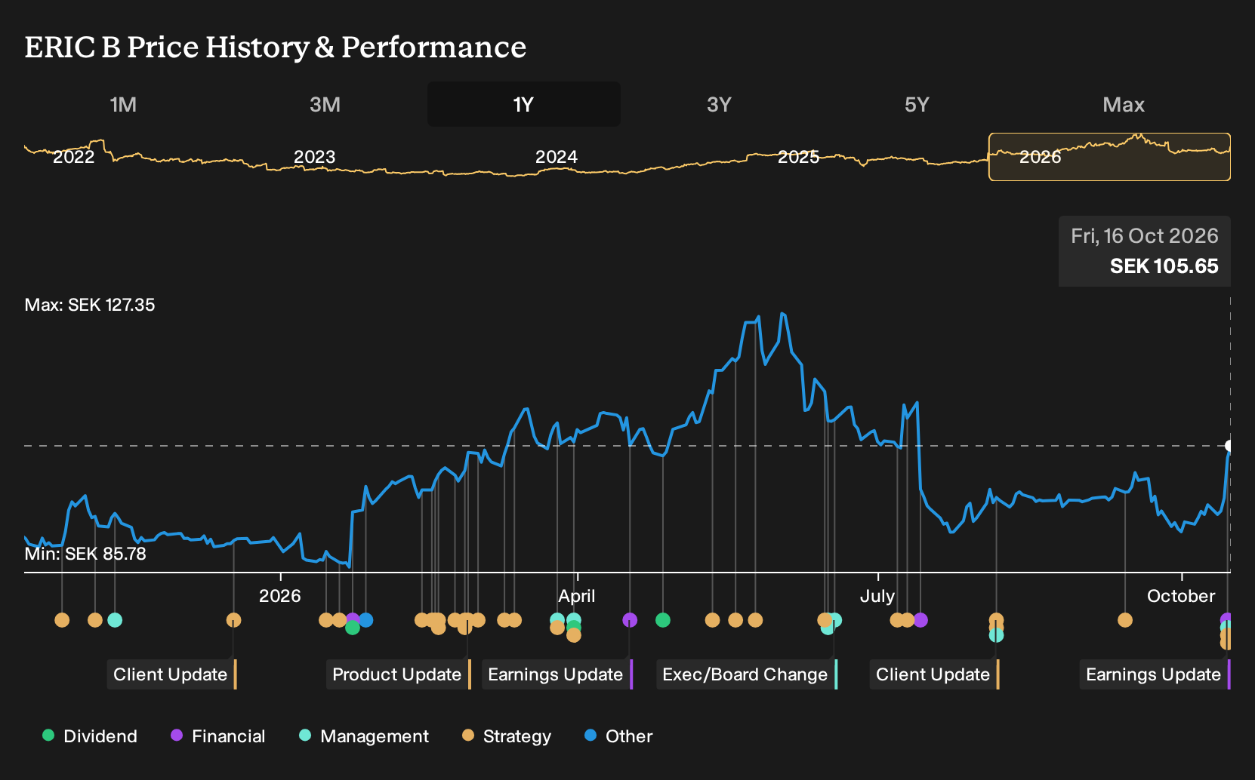The width and height of the screenshot is (1255, 780).
Task: Toggle the Management legend filter
Action: 364,736
